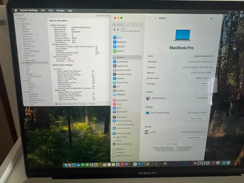Image resolution: width=244 pixels, height=183 pixels.
Task: Open Spotlight settings icon
Action: point(114,91)
